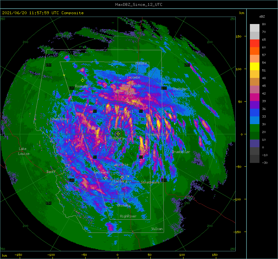Click the Sylvan label
Screen dimensions: 278x259
tap(118, 91)
